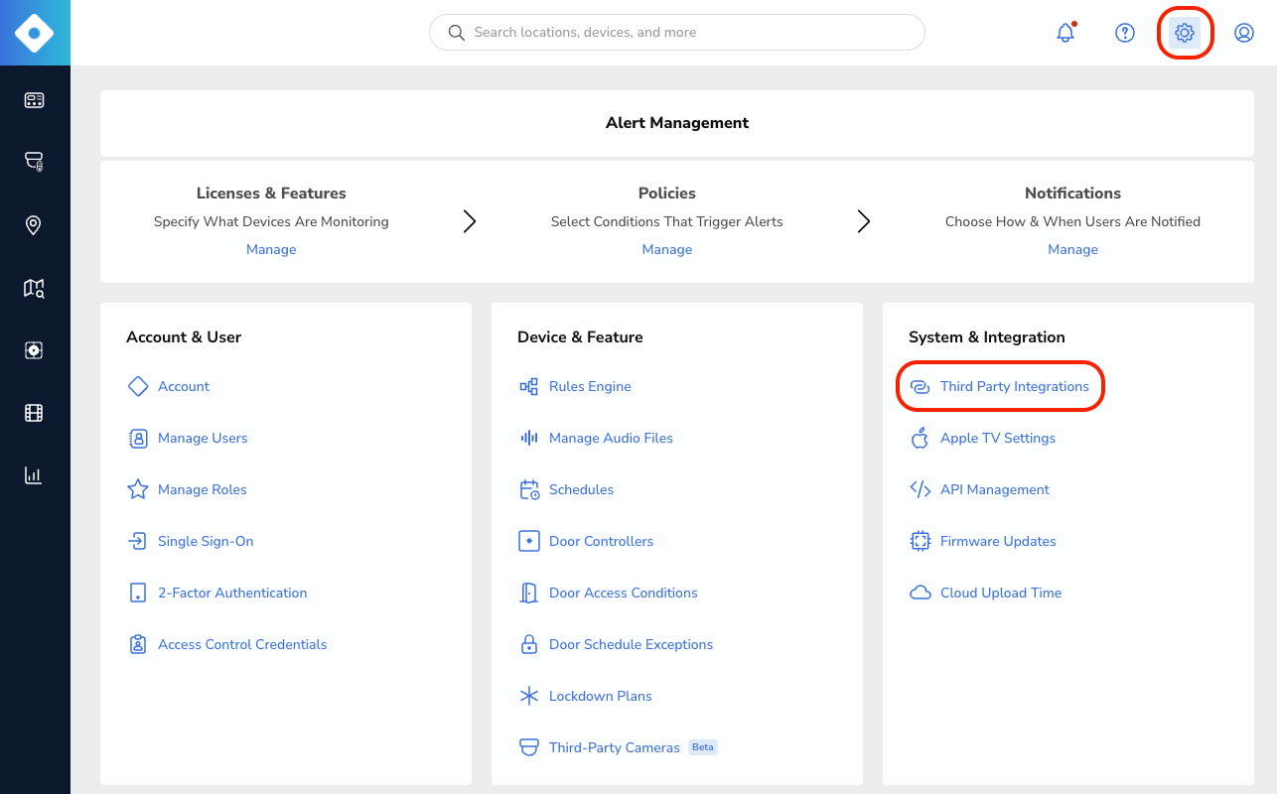This screenshot has width=1277, height=794.
Task: Click the Third Party Integrations link icon
Action: tap(921, 386)
